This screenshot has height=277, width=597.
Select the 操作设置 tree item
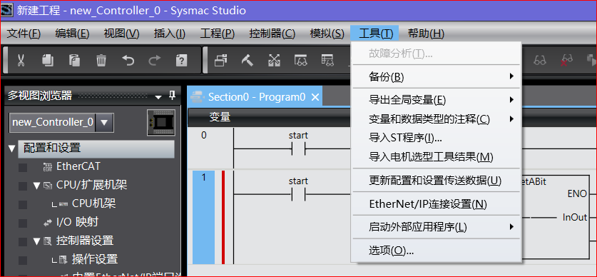coord(95,259)
